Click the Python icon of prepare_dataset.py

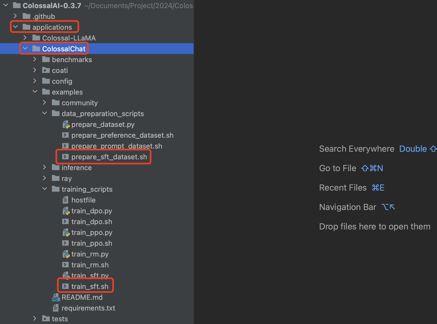pos(66,124)
